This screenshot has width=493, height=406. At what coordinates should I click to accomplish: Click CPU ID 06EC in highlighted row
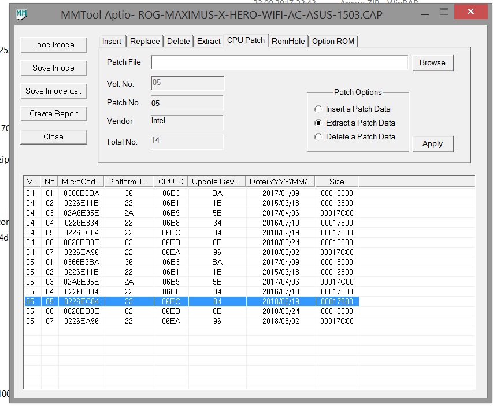(171, 301)
